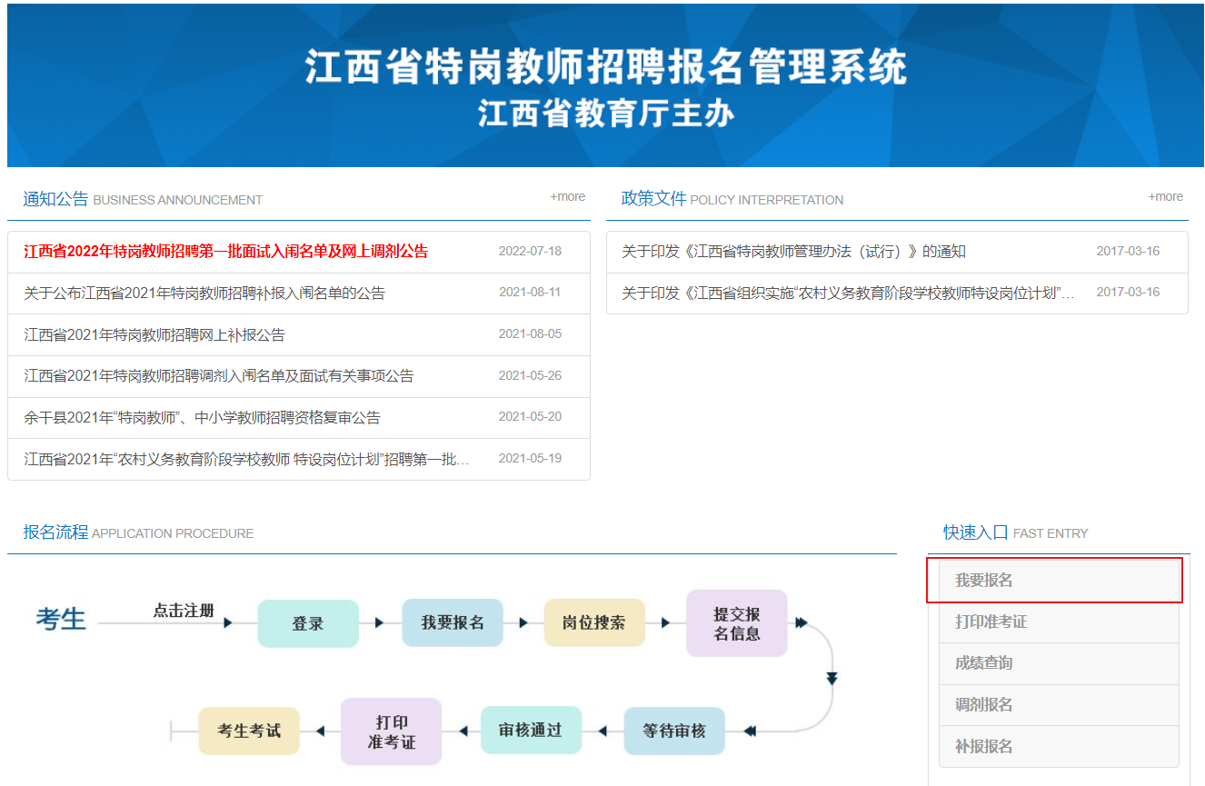Click the 提交报名信息 flowchart box
Screen dimensions: 1205x786
(x=736, y=623)
